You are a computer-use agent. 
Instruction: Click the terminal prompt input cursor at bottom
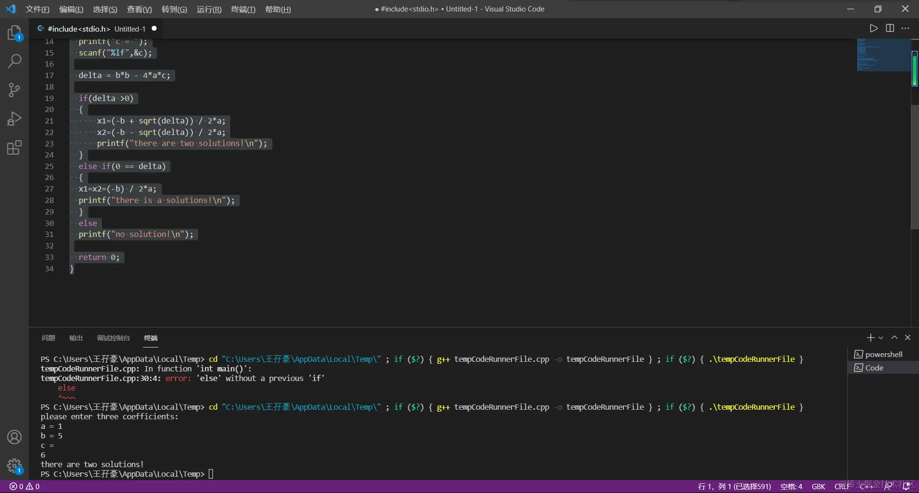[211, 474]
